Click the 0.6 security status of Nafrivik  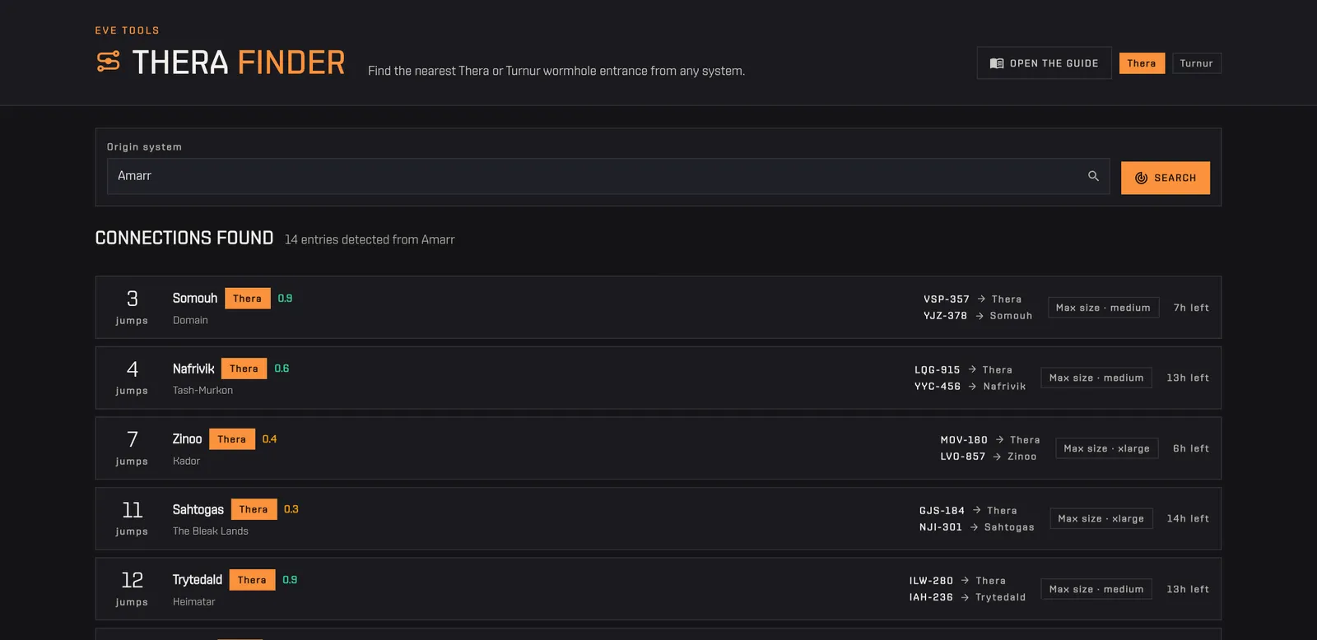(282, 369)
